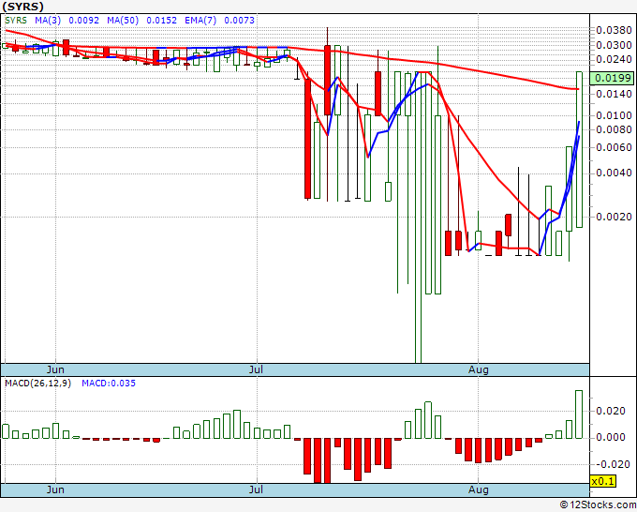Click the 0.0040 price axis label

[x=614, y=173]
